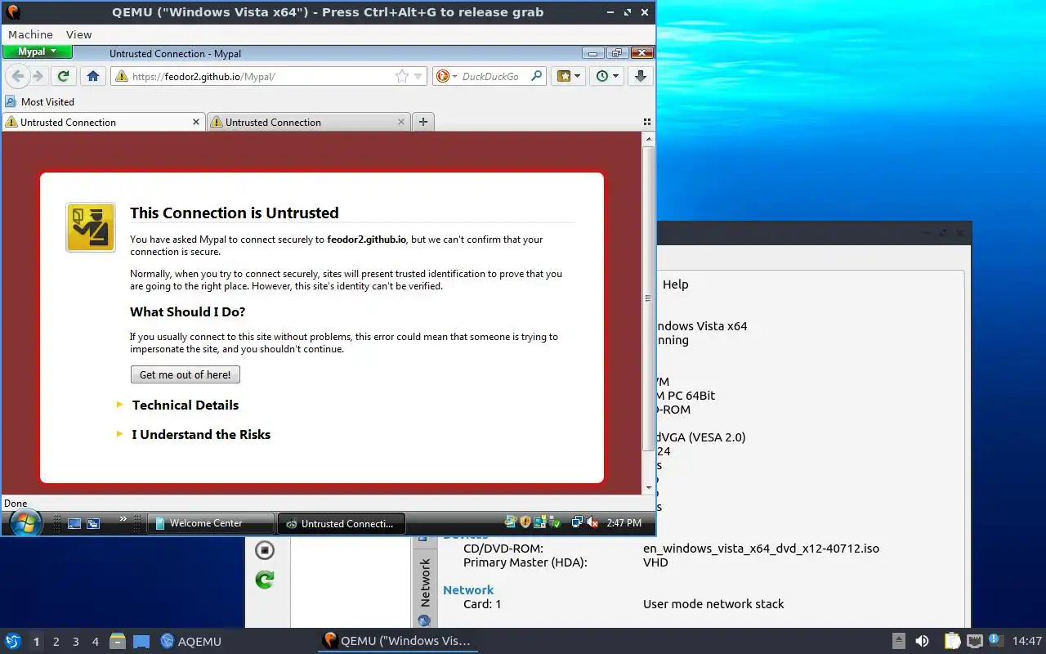Open the tab groups grid icon
The height and width of the screenshot is (654, 1046).
pyautogui.click(x=647, y=122)
